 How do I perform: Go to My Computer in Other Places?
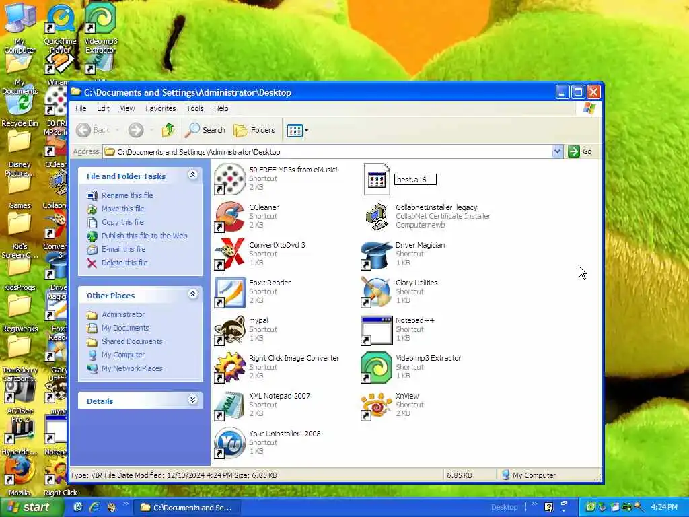123,355
